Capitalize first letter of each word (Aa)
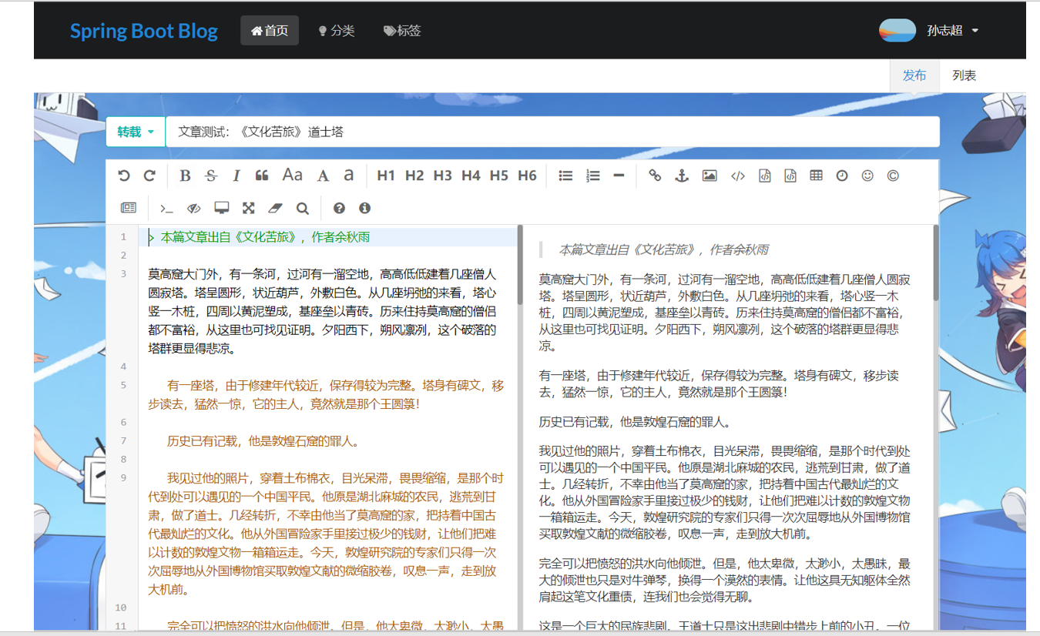This screenshot has width=1040, height=636. [292, 176]
